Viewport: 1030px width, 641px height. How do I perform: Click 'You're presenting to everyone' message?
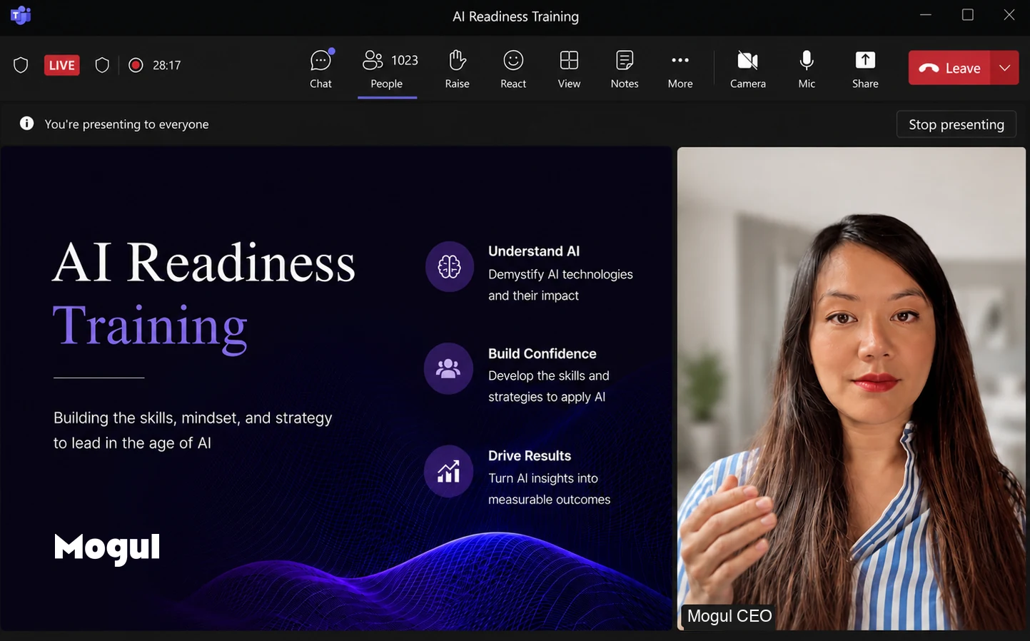126,124
